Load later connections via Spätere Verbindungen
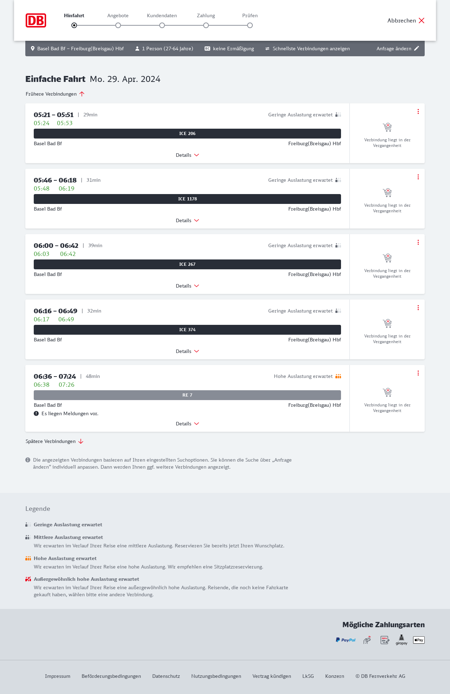 coord(54,441)
